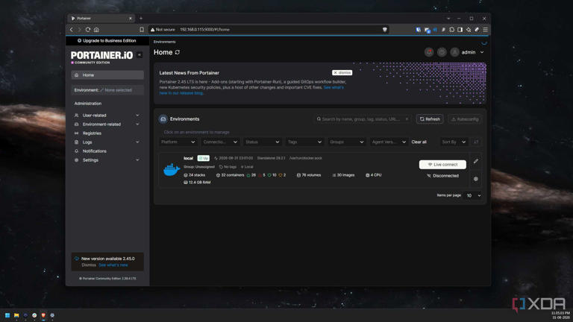Go to Home in the sidebar
Viewport: 573px width, 322px height.
point(107,75)
